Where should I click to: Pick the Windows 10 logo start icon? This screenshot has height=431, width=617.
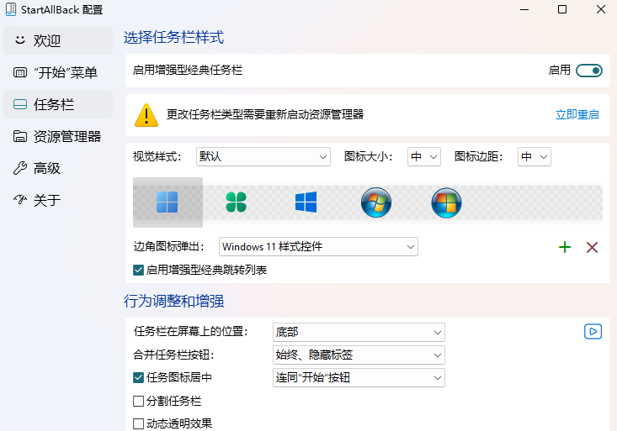[x=306, y=202]
